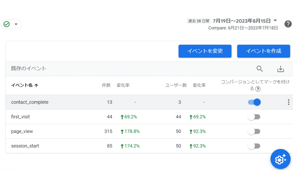Click sort arrow next to イベント名

[x=36, y=85]
